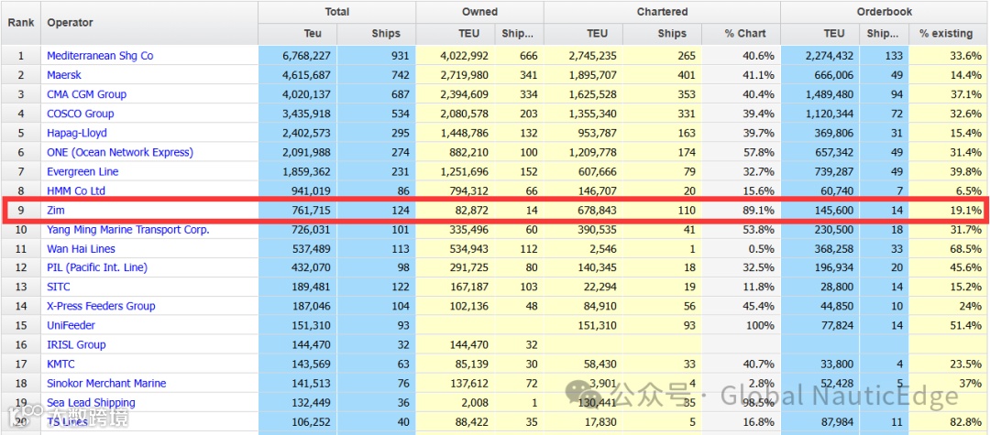Sort by Owned TEU column header
990x435 pixels.
(x=456, y=33)
